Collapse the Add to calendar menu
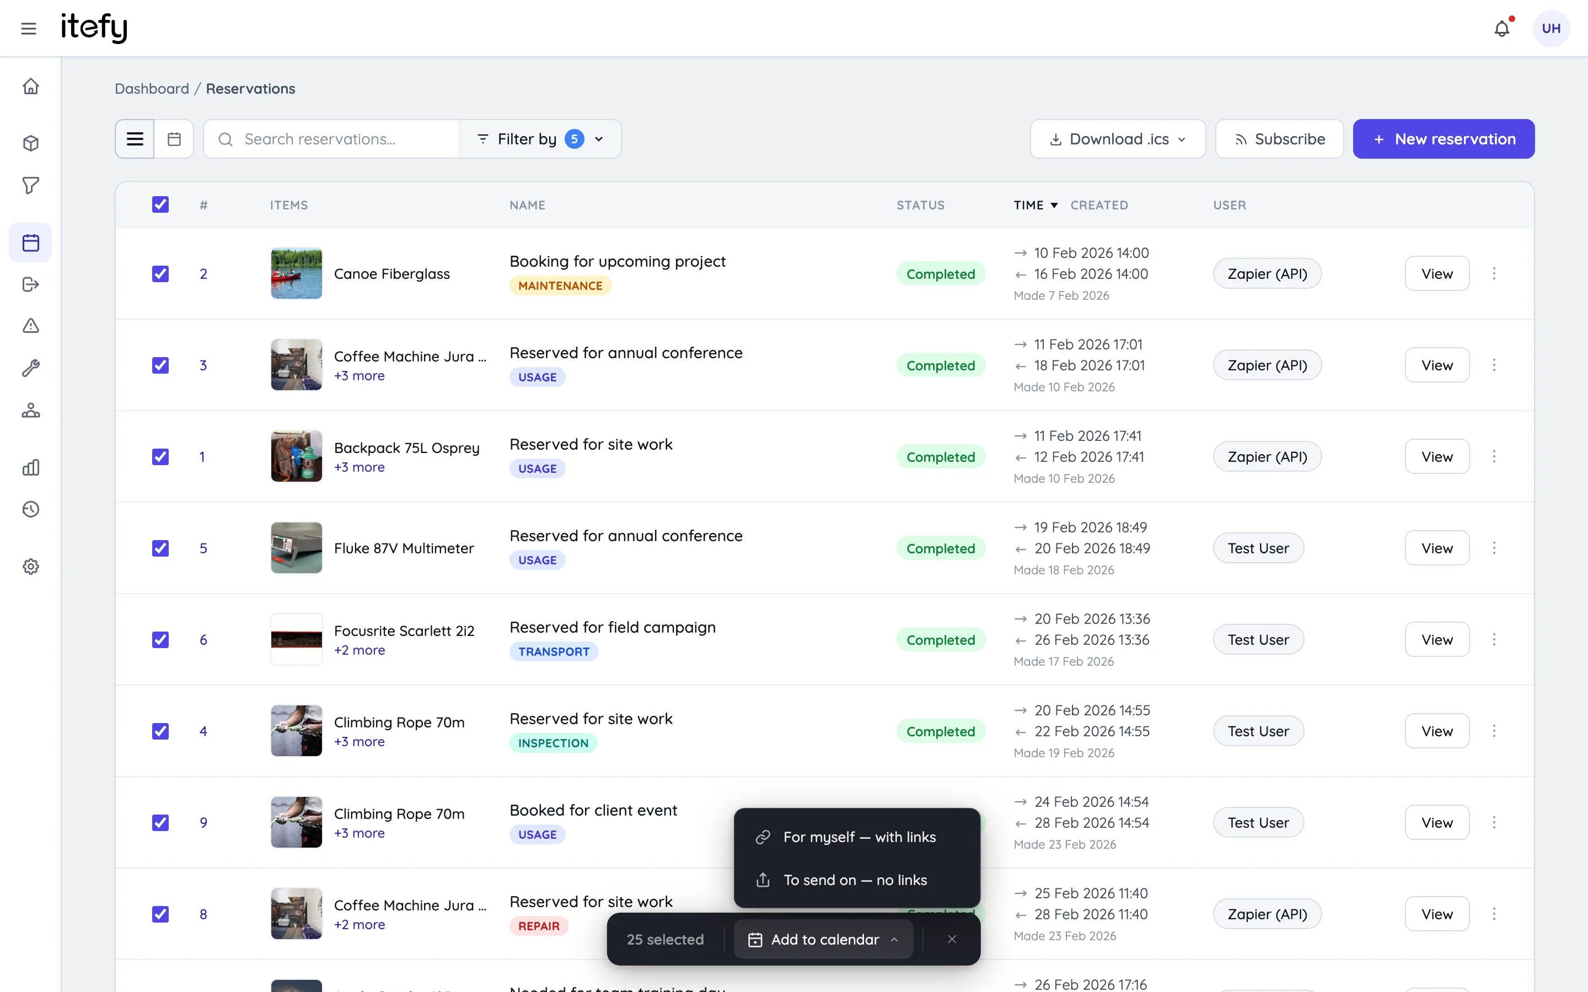This screenshot has width=1588, height=992. [824, 940]
